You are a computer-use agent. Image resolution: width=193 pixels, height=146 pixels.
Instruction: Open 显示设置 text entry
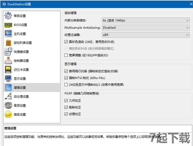tap(20, 79)
